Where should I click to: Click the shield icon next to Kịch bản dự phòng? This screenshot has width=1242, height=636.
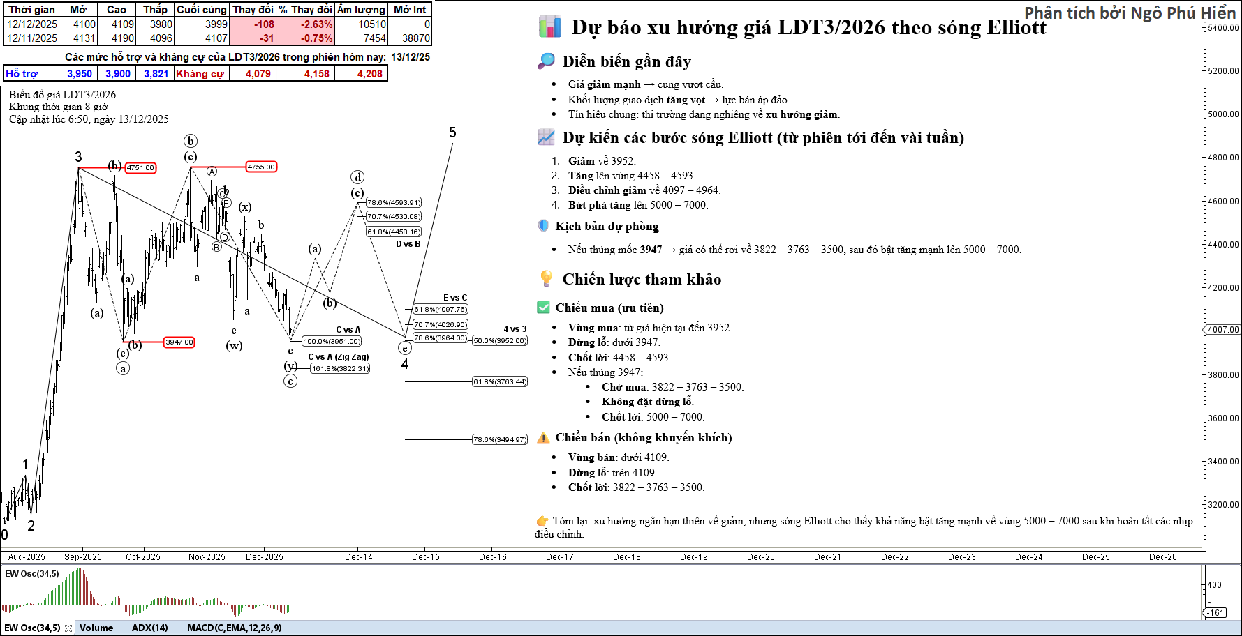point(543,226)
